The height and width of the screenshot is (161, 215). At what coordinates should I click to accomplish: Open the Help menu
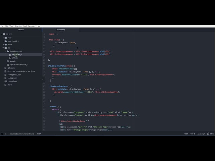pos(39,26)
